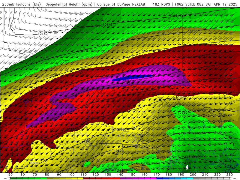
Task: Click the 90 value on the color scale
Action: coord(59,175)
